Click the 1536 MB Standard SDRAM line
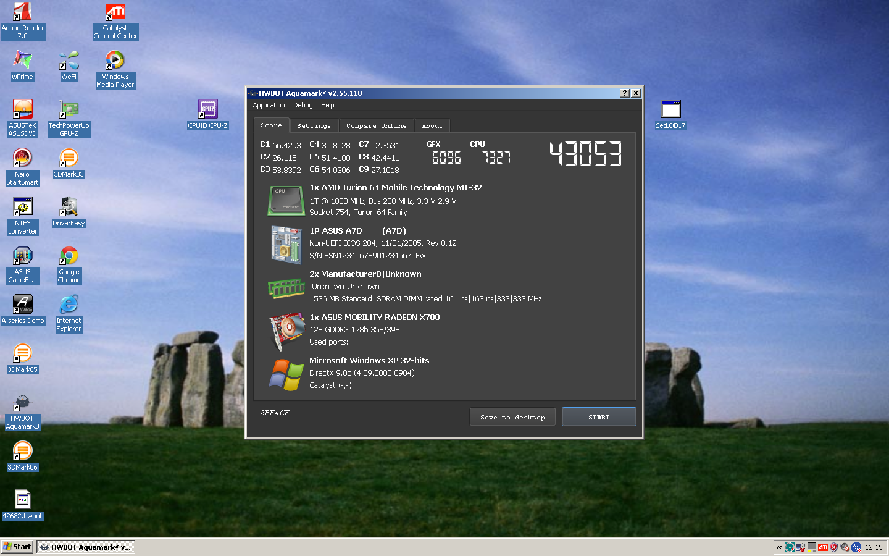This screenshot has height=556, width=889. pyautogui.click(x=426, y=299)
